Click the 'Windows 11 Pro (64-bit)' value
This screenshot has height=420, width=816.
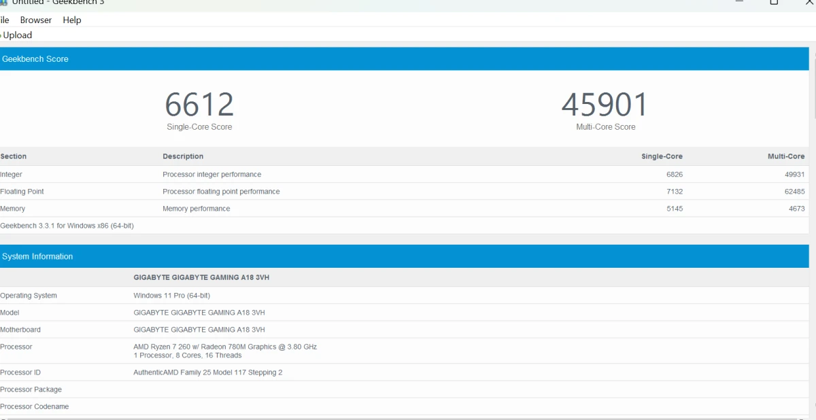pyautogui.click(x=171, y=296)
